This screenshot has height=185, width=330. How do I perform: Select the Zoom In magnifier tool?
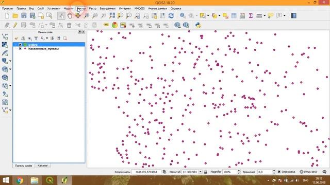87,16
